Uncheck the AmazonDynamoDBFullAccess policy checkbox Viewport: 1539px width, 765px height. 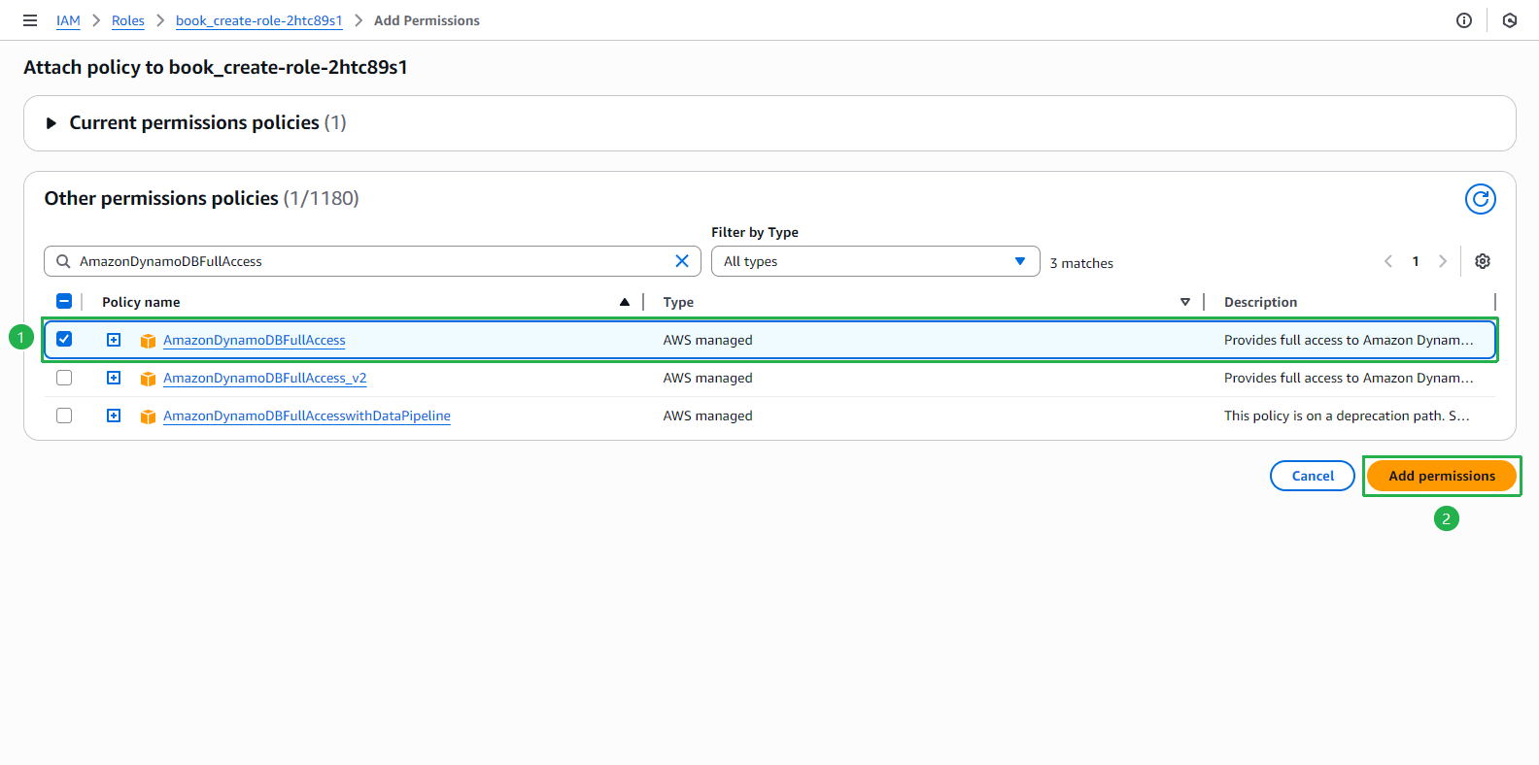(x=64, y=339)
